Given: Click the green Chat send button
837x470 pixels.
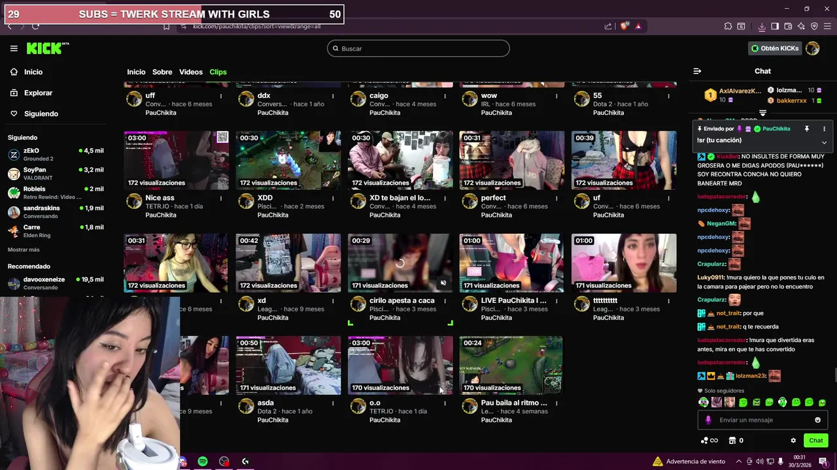Looking at the screenshot, I should [816, 441].
